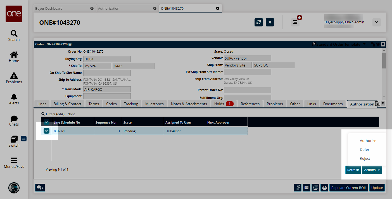Open the Search icon in the sidebar
Image resolution: width=392 pixels, height=199 pixels.
pos(14,36)
